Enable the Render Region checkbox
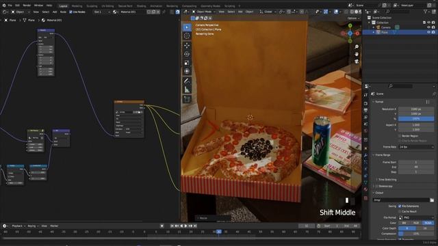 click(x=400, y=136)
